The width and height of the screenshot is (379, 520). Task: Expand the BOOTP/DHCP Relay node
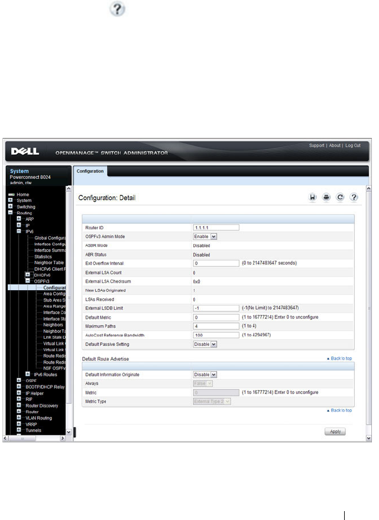click(19, 387)
